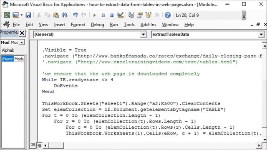This screenshot has width=267, height=150.
Task: Open the Run menu
Action: click(x=114, y=25)
